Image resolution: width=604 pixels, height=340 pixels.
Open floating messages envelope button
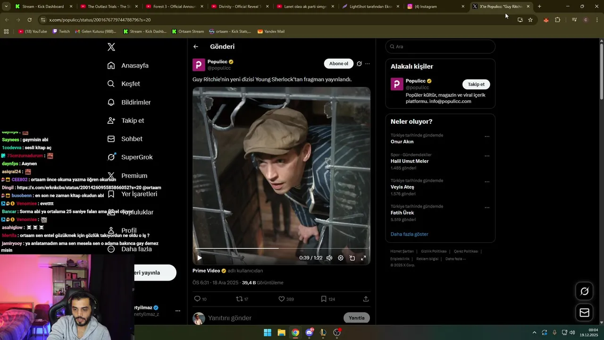pyautogui.click(x=584, y=313)
